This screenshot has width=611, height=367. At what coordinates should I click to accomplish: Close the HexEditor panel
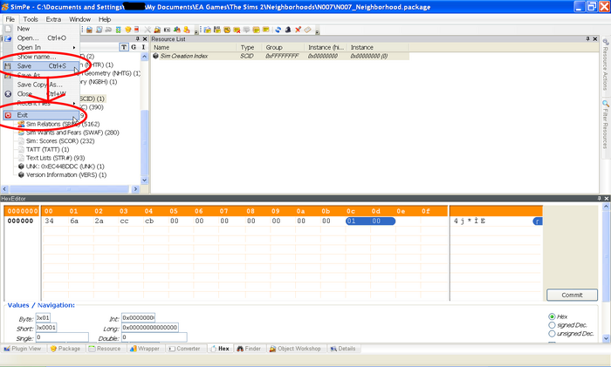click(x=607, y=199)
